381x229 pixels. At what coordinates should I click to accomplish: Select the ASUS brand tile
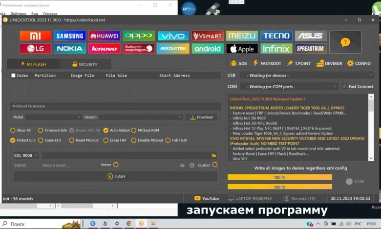pos(311,36)
